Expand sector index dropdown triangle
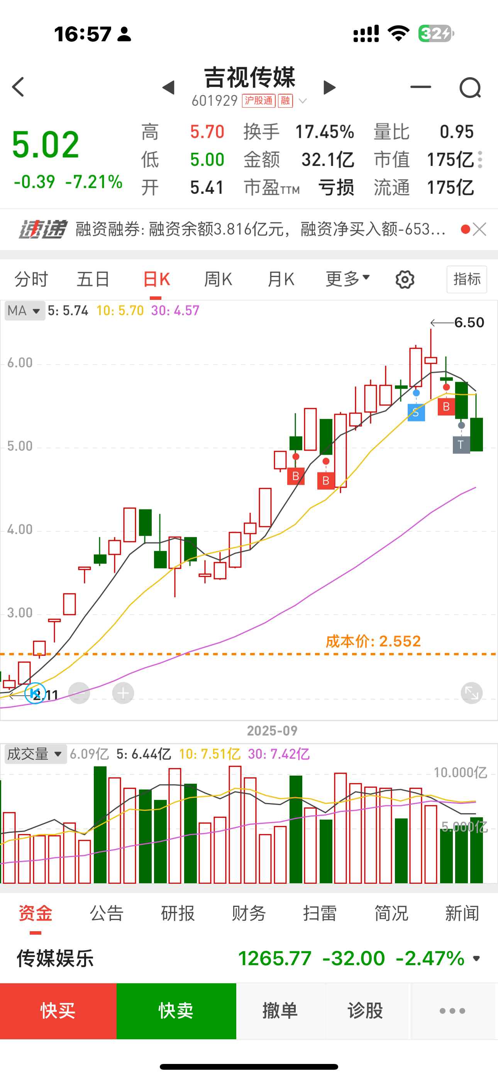 tap(477, 958)
